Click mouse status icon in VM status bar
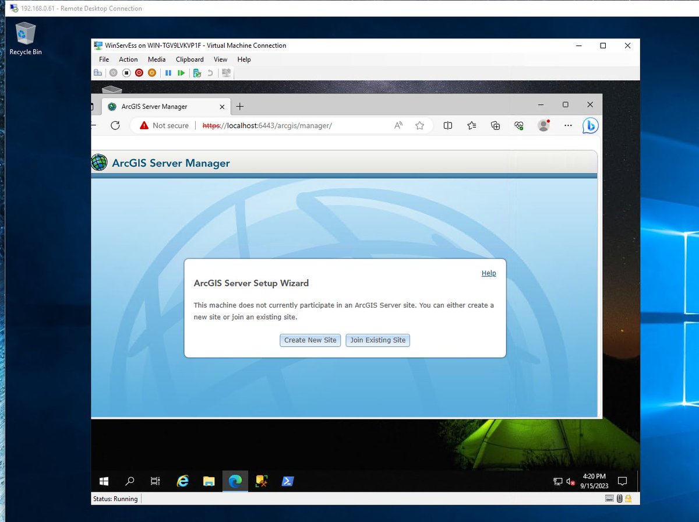Viewport: 699px width, 522px height. pyautogui.click(x=620, y=499)
